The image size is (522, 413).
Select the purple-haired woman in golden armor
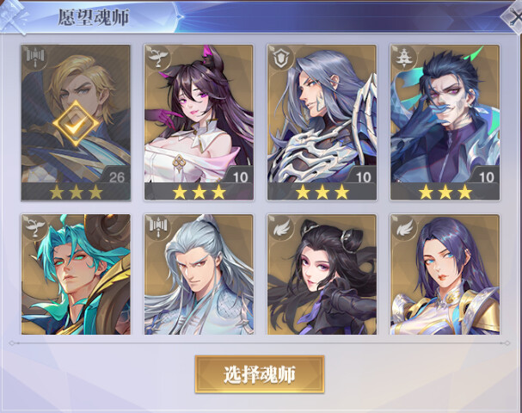point(445,274)
